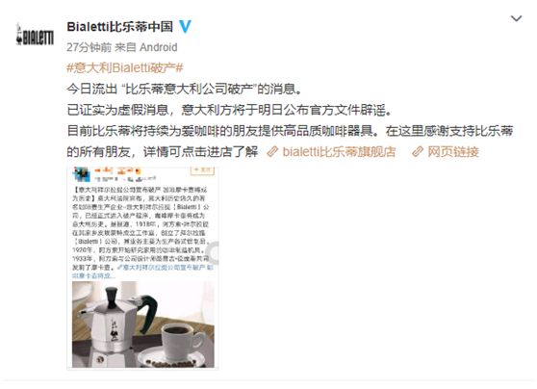Click the blue V verified badge

tap(185, 26)
